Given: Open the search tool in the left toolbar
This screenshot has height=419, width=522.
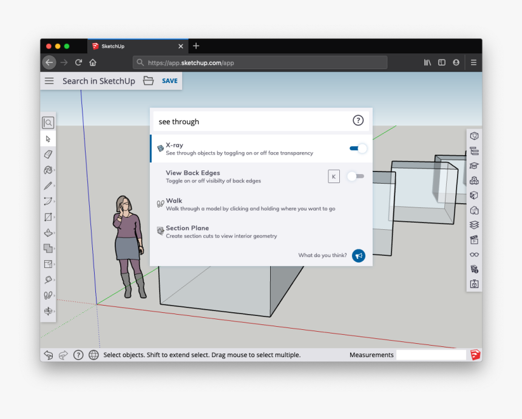Looking at the screenshot, I should click(48, 122).
